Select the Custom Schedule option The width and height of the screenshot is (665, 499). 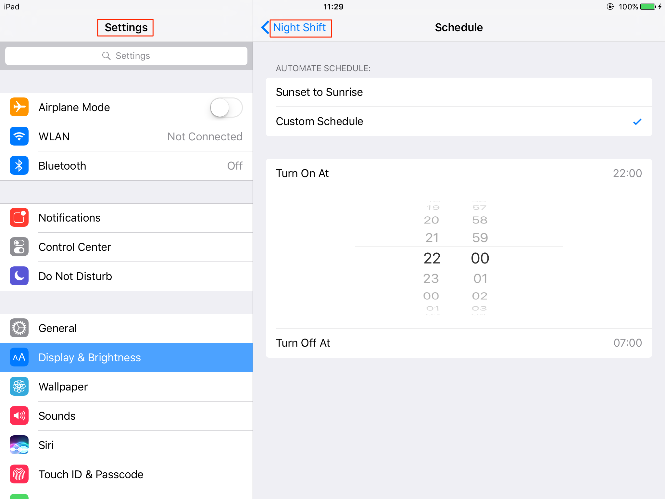click(x=459, y=122)
